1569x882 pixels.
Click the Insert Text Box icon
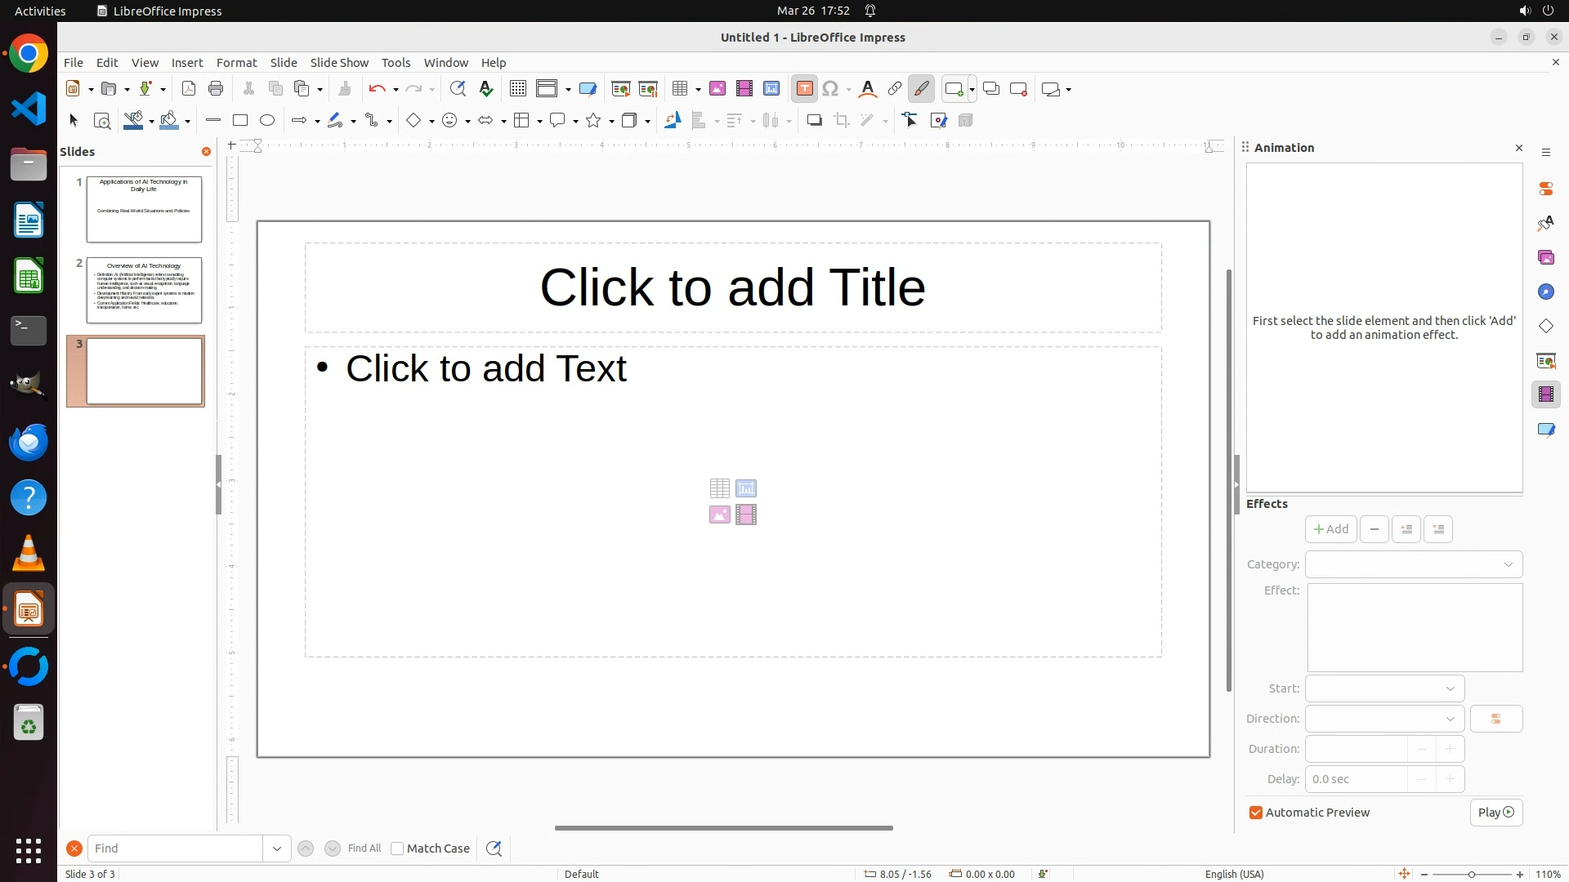point(804,89)
